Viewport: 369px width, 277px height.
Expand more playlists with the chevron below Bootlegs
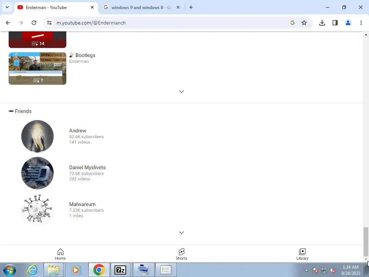[182, 92]
